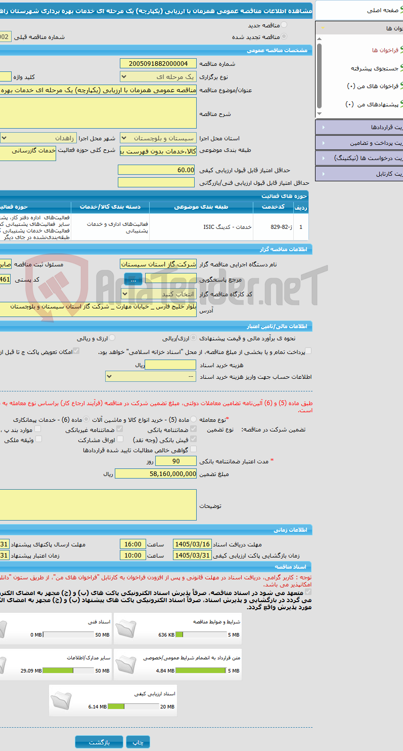This screenshot has height=751, width=403.
Task: Click the green icon beside جستجوی پیشرفته
Action: pyautogui.click(x=401, y=68)
